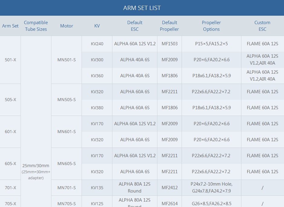The height and width of the screenshot is (207, 284).
Task: Click the Arm Set column header
Action: point(10,26)
